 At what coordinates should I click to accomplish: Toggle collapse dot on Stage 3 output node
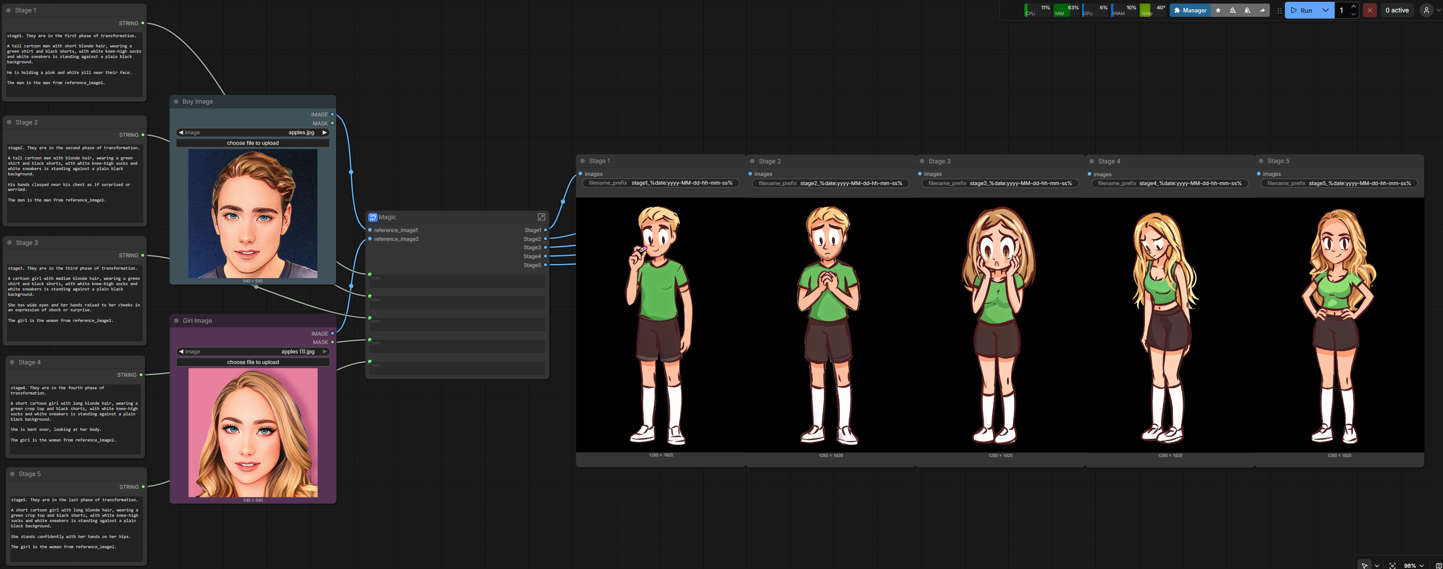[x=922, y=161]
